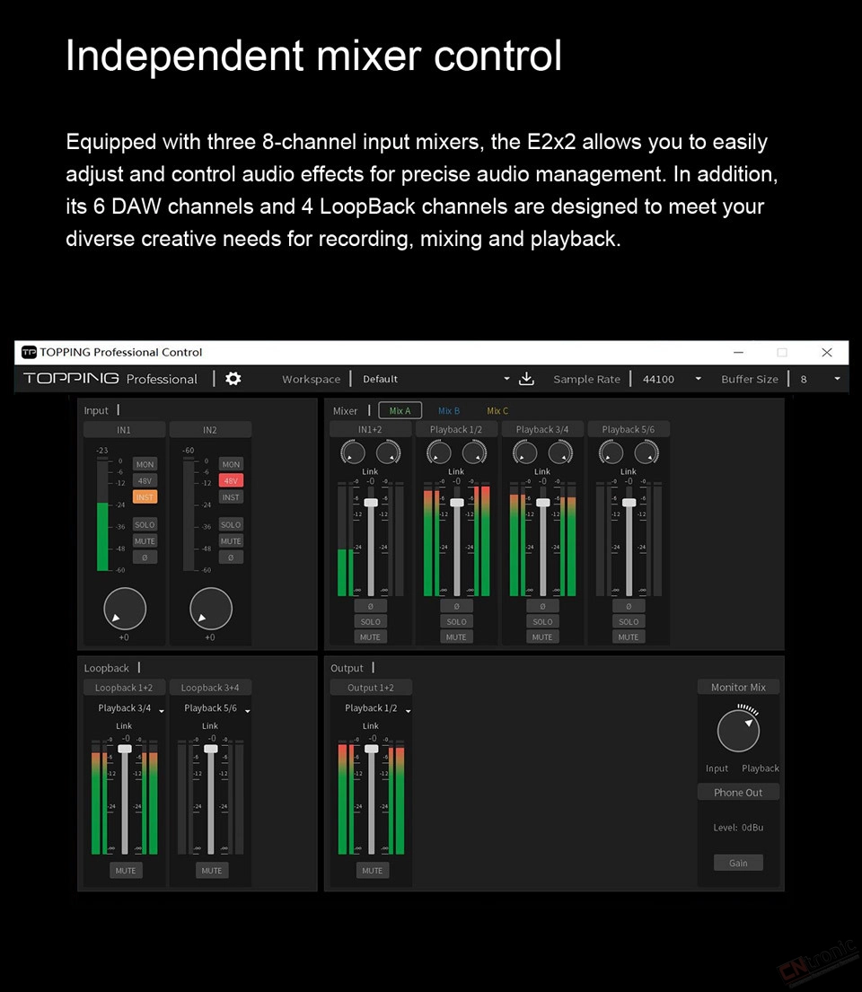
Task: Mute the Output 1+2 channel
Action: click(372, 870)
